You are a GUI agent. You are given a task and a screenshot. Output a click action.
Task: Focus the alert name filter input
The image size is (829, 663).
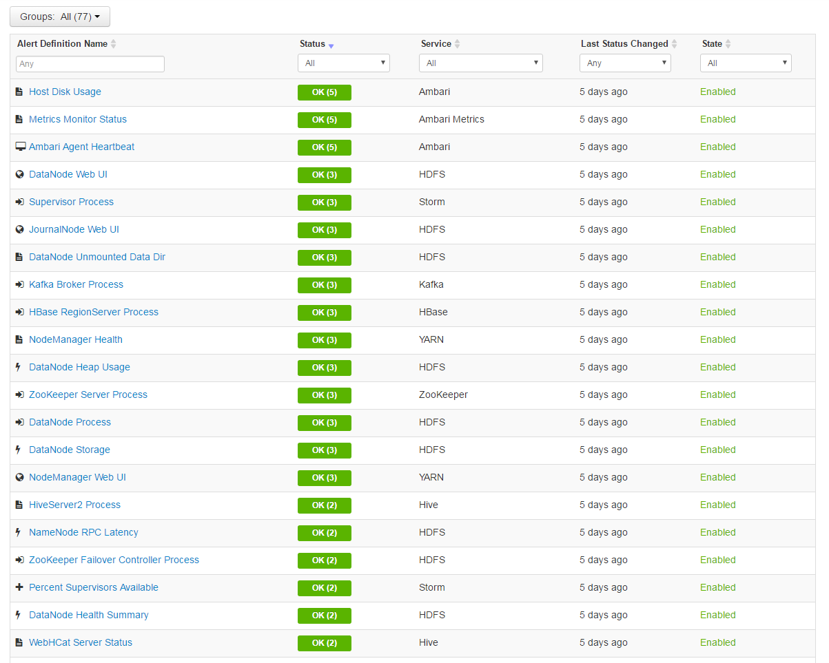point(90,64)
